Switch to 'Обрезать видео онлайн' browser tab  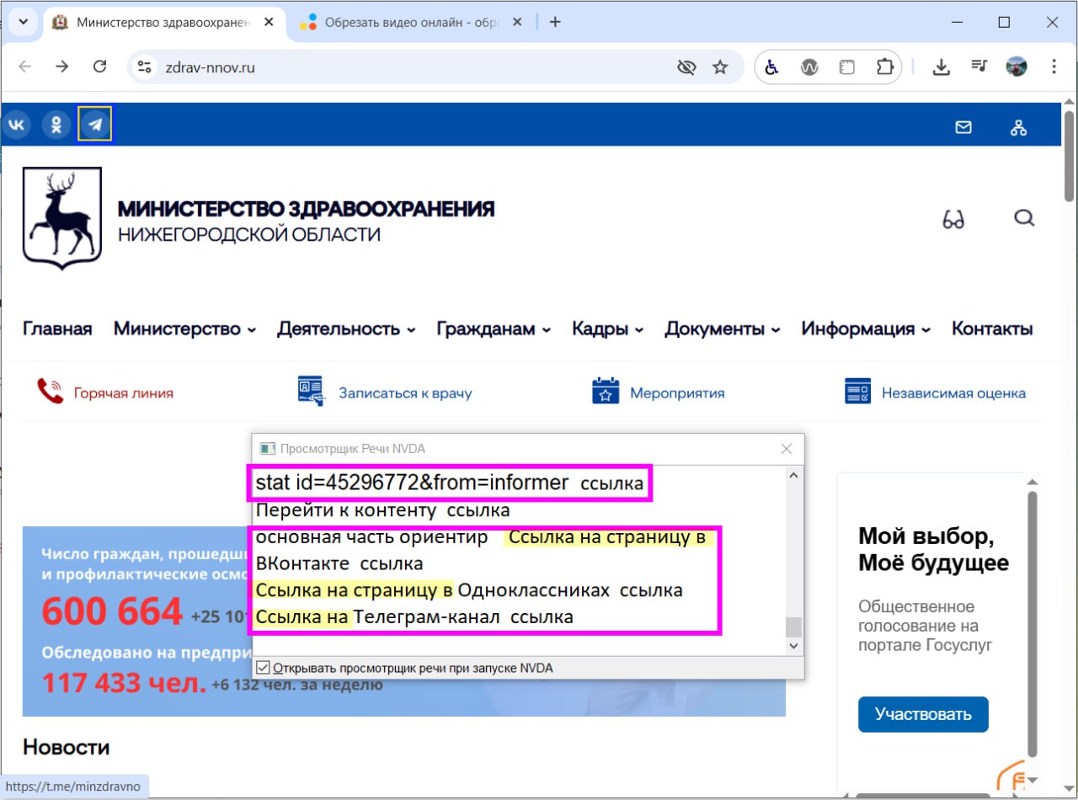coord(411,23)
